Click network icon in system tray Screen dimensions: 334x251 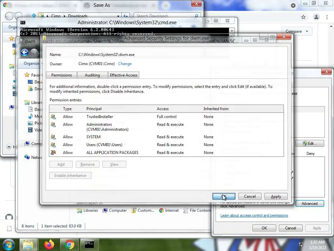pos(301,245)
